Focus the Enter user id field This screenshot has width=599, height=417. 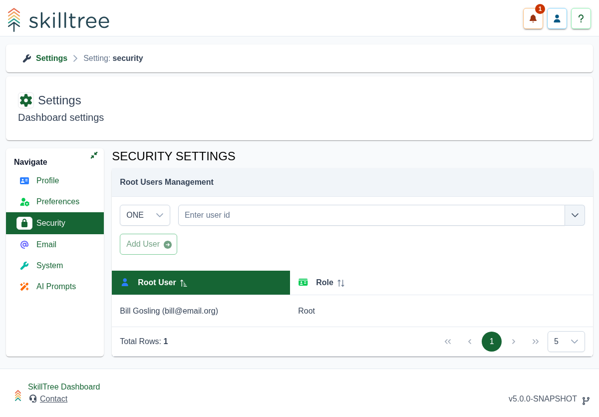(x=371, y=215)
